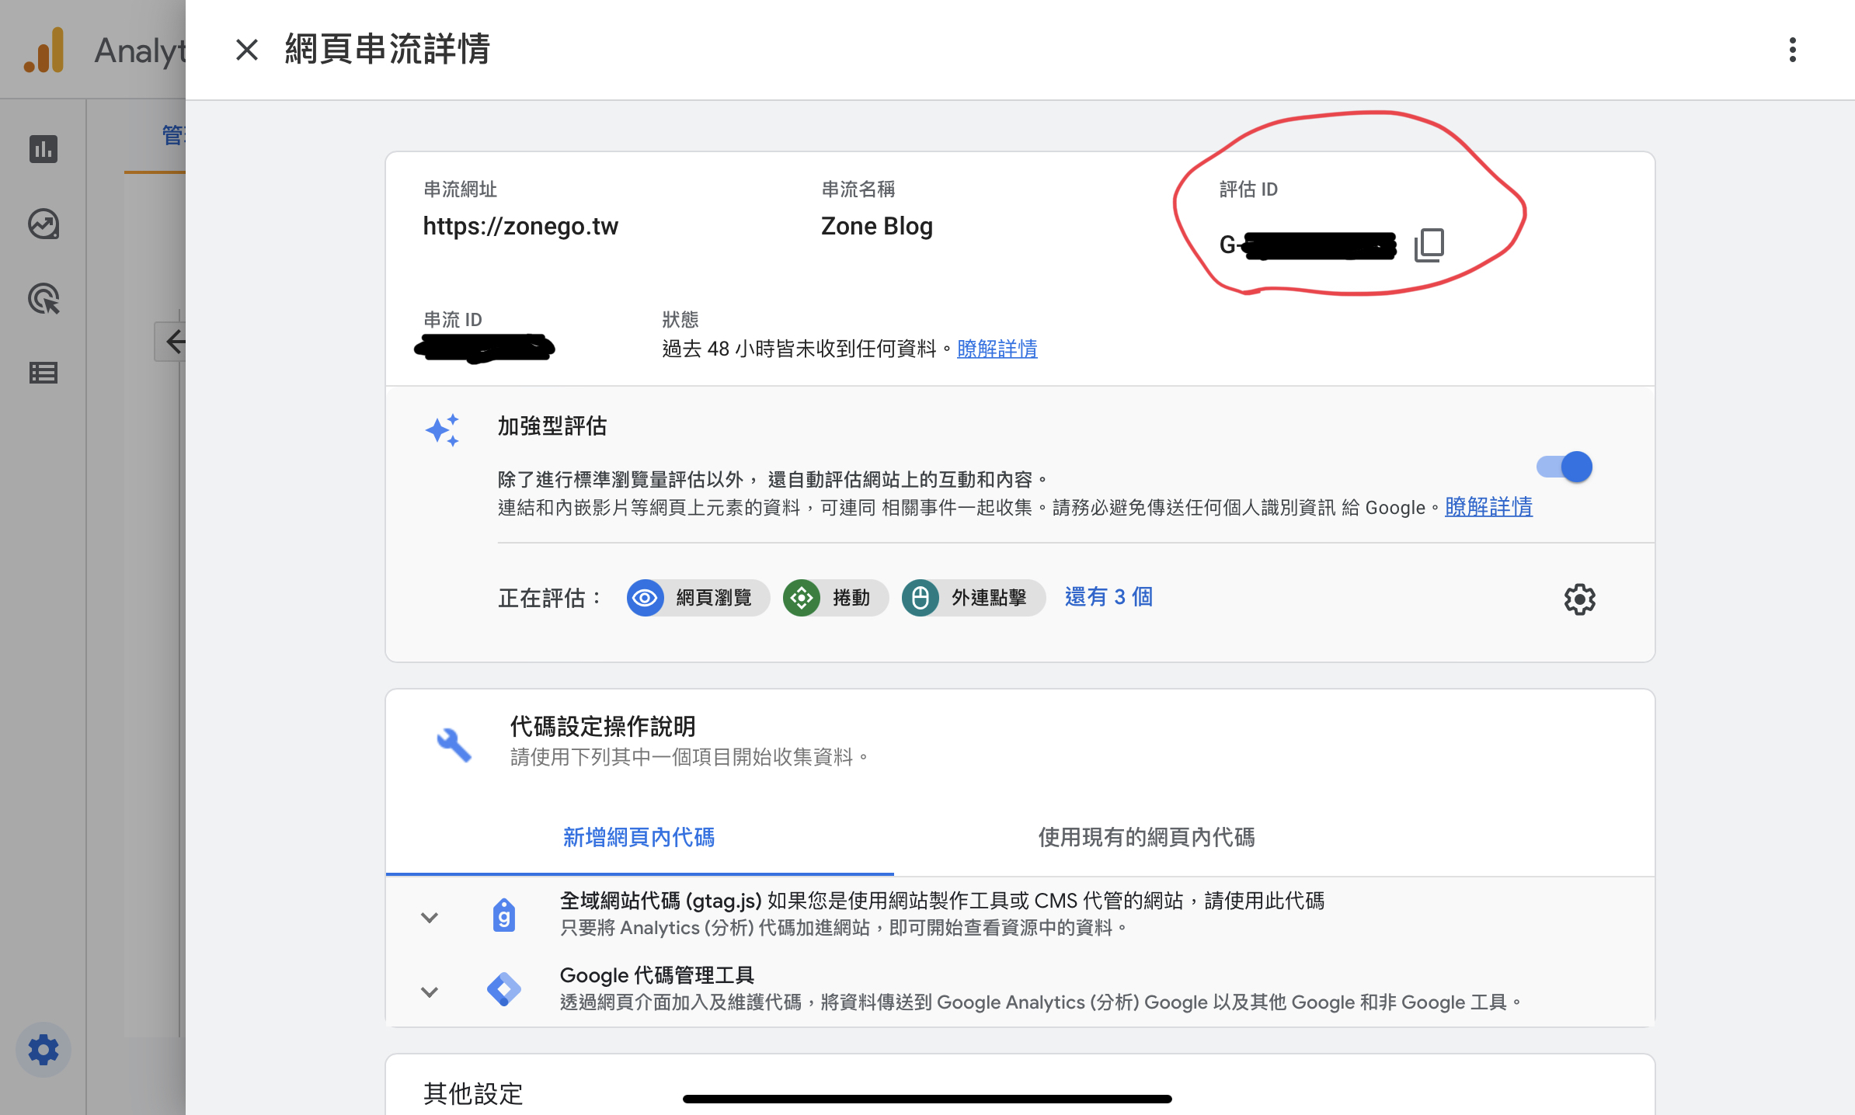Click the 評估 ID label
The width and height of the screenshot is (1855, 1115).
[1248, 189]
